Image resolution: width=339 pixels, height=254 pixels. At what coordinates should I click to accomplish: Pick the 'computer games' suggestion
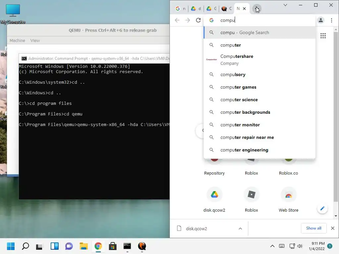(x=260, y=87)
